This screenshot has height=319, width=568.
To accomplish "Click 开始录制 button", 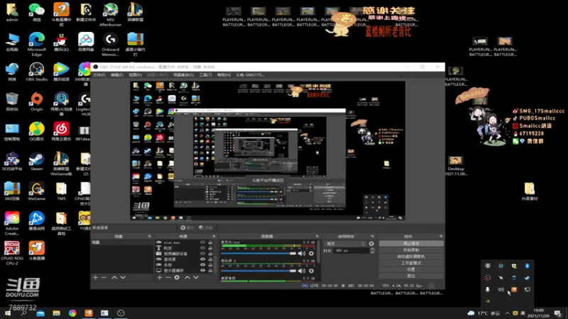I will (x=411, y=250).
